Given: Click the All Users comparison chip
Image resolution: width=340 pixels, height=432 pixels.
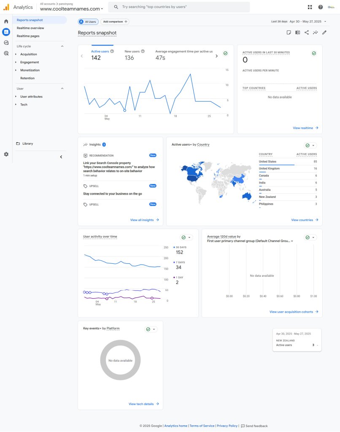Looking at the screenshot, I should coord(88,22).
